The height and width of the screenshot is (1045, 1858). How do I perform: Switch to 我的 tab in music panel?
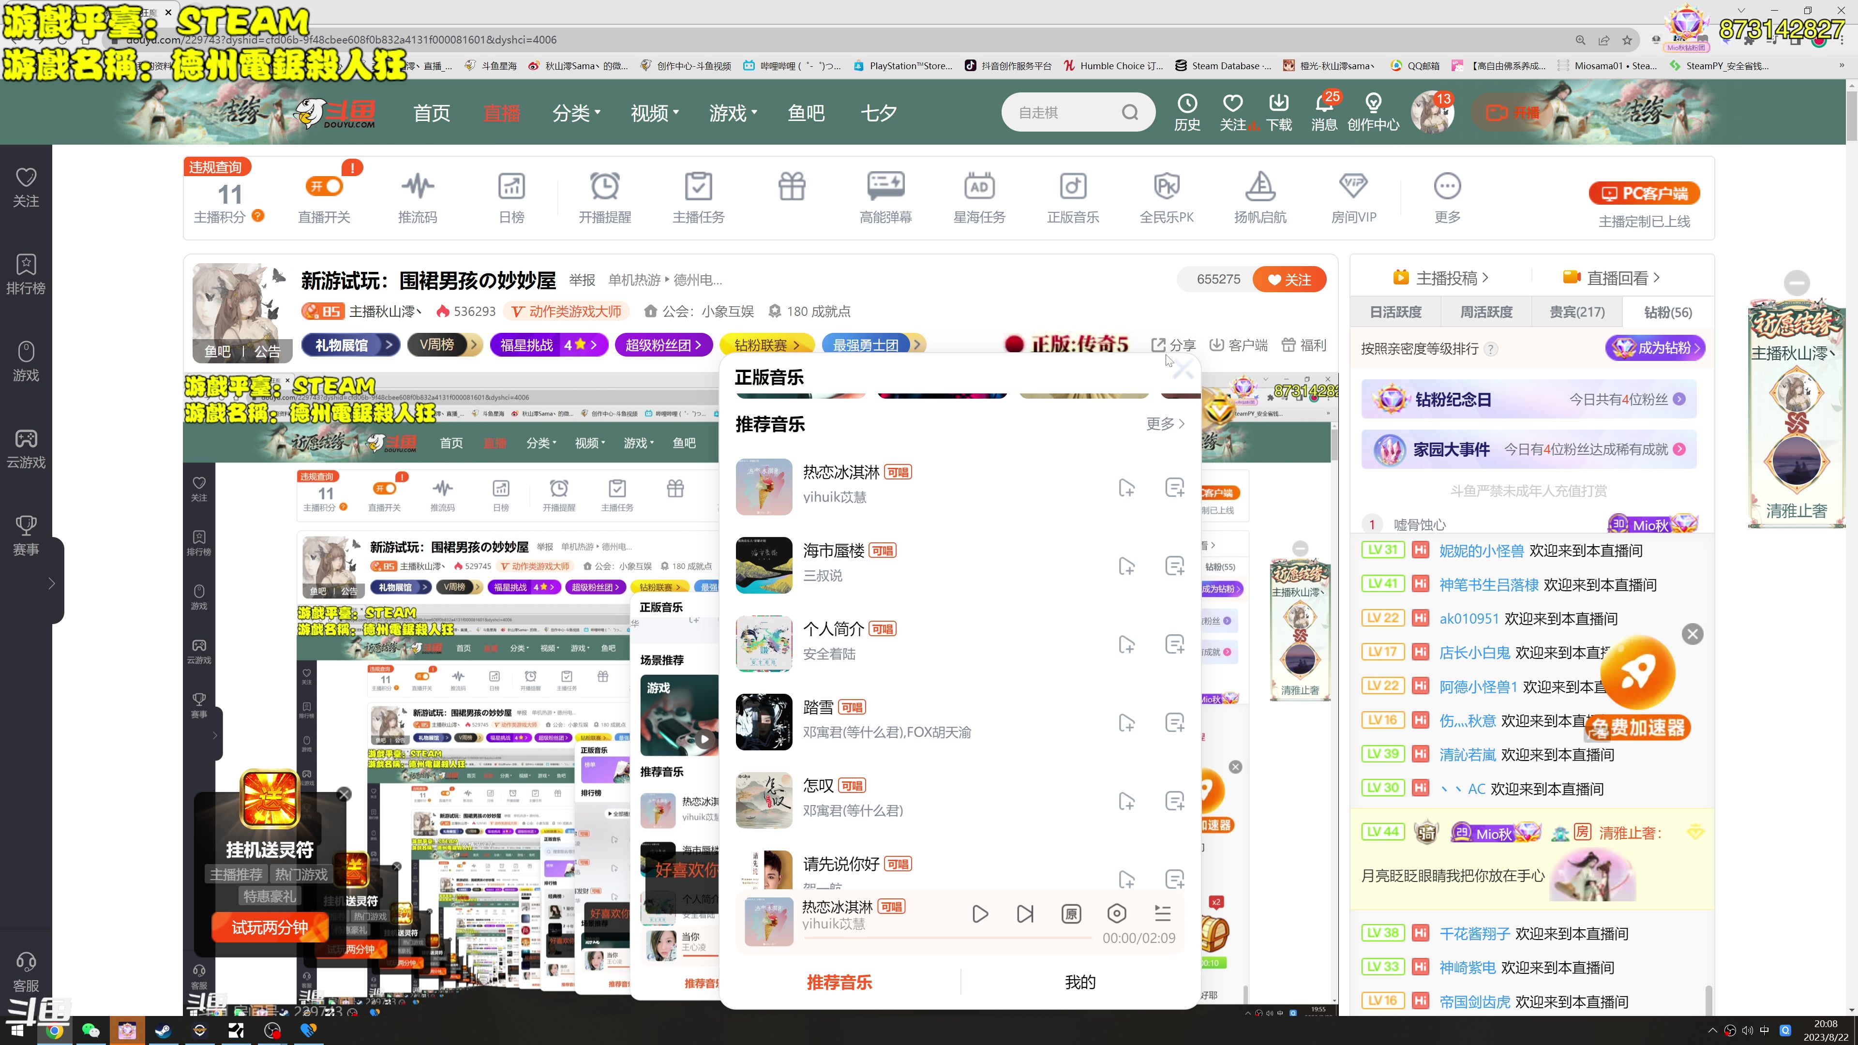click(1080, 982)
